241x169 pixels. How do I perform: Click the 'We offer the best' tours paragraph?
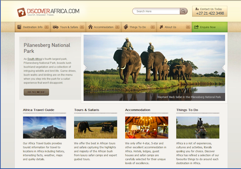coord(95,151)
